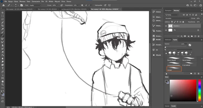The height and width of the screenshot is (108, 203).
Task: Toggle lock position
Action: (x=178, y=22)
